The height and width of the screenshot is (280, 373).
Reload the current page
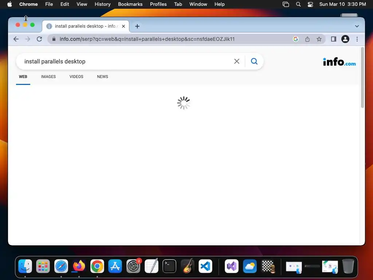[39, 39]
